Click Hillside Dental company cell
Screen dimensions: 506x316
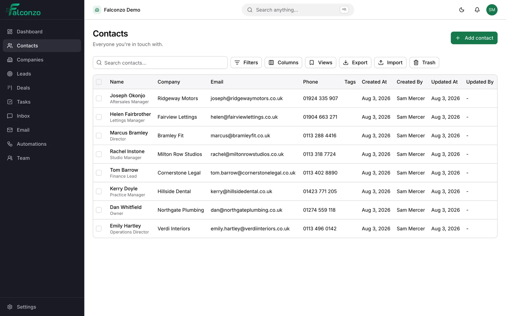(174, 191)
